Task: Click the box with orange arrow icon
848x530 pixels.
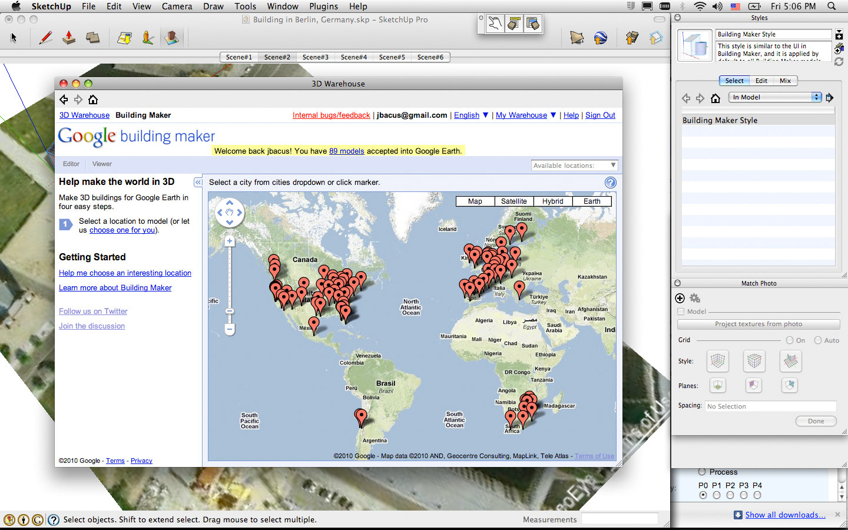Action: point(632,38)
